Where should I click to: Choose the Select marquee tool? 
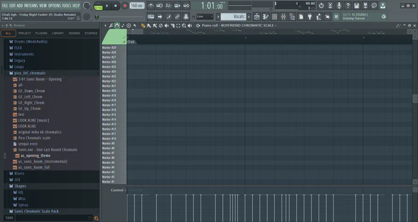click(x=178, y=26)
